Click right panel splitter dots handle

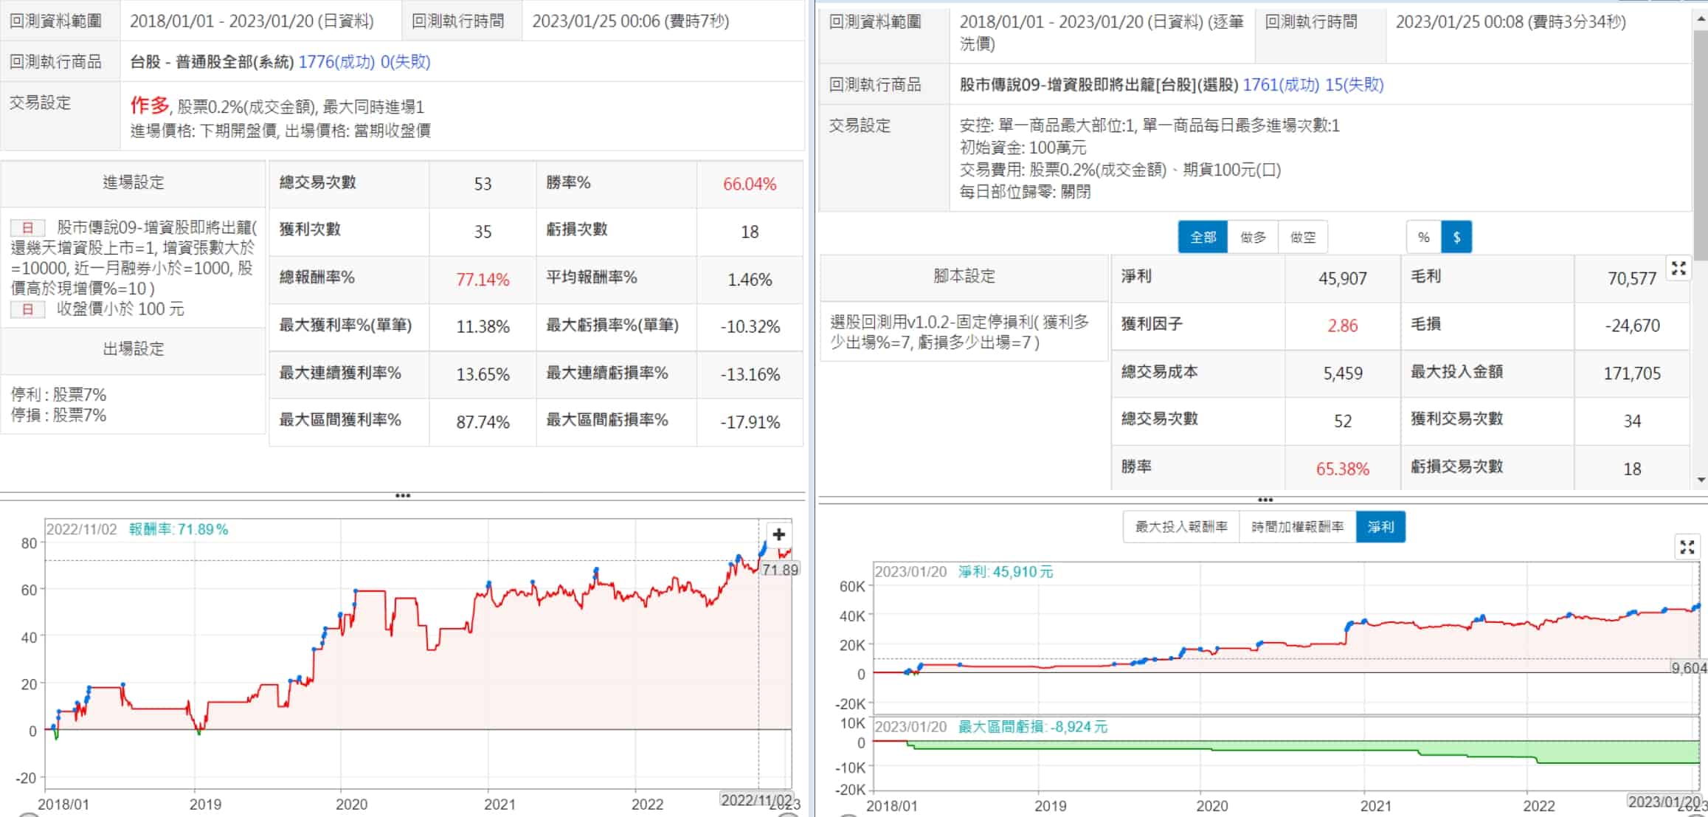click(x=1265, y=500)
